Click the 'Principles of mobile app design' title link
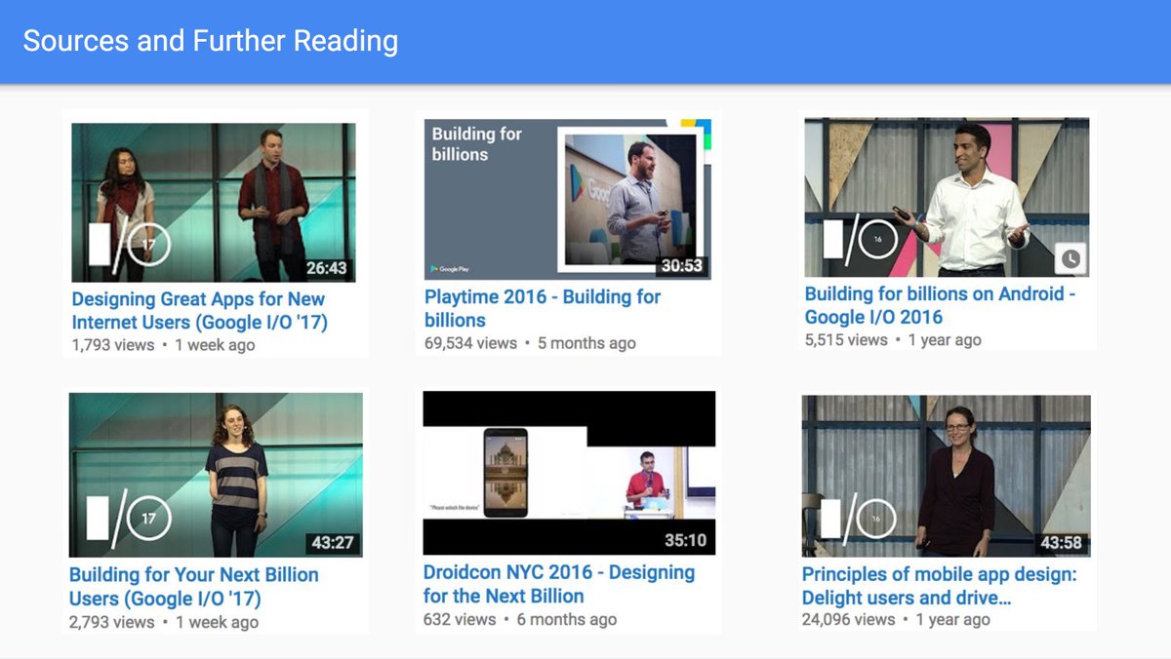 point(940,586)
